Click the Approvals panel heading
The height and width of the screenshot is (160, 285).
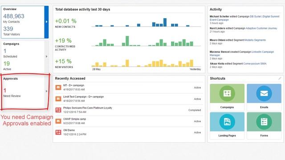point(10,79)
